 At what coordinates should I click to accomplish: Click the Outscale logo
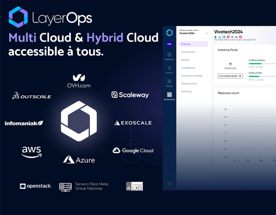31,96
